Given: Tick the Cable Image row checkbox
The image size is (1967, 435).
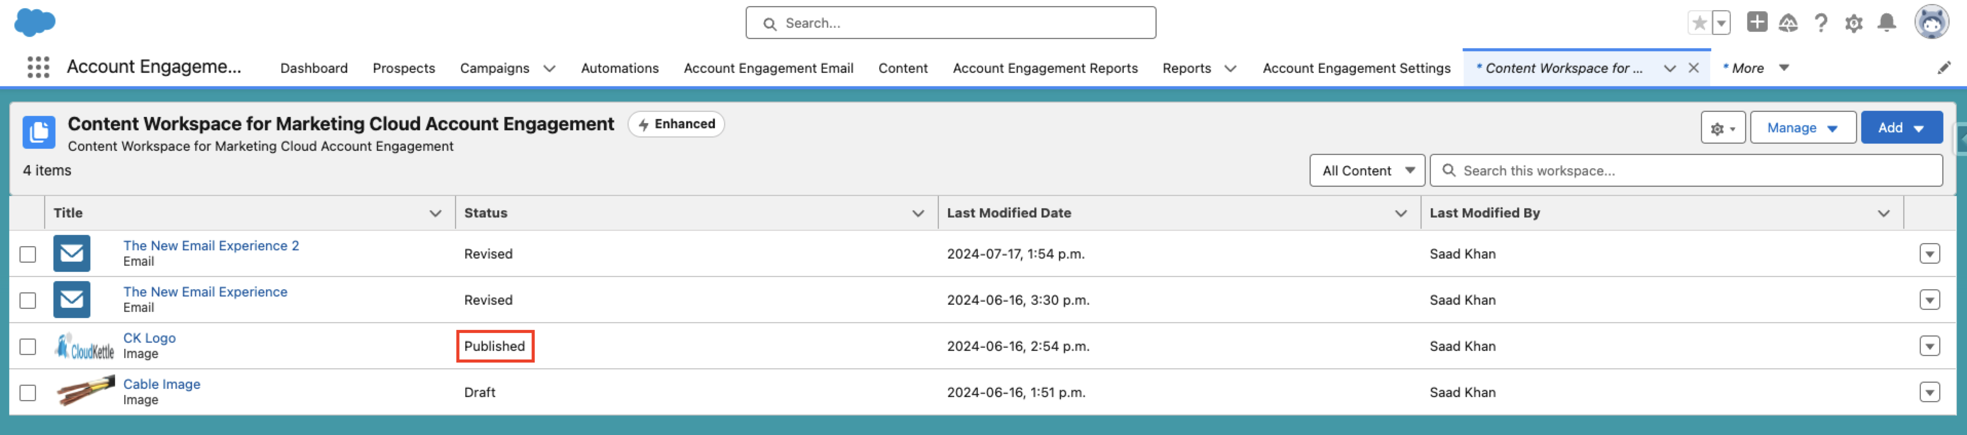Looking at the screenshot, I should point(28,393).
